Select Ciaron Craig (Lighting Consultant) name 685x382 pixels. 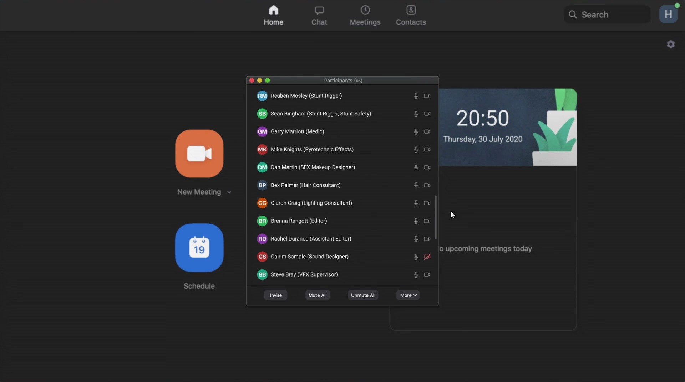tap(311, 203)
